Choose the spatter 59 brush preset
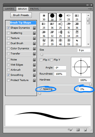This screenshot has height=137, width=95. coord(69,42)
